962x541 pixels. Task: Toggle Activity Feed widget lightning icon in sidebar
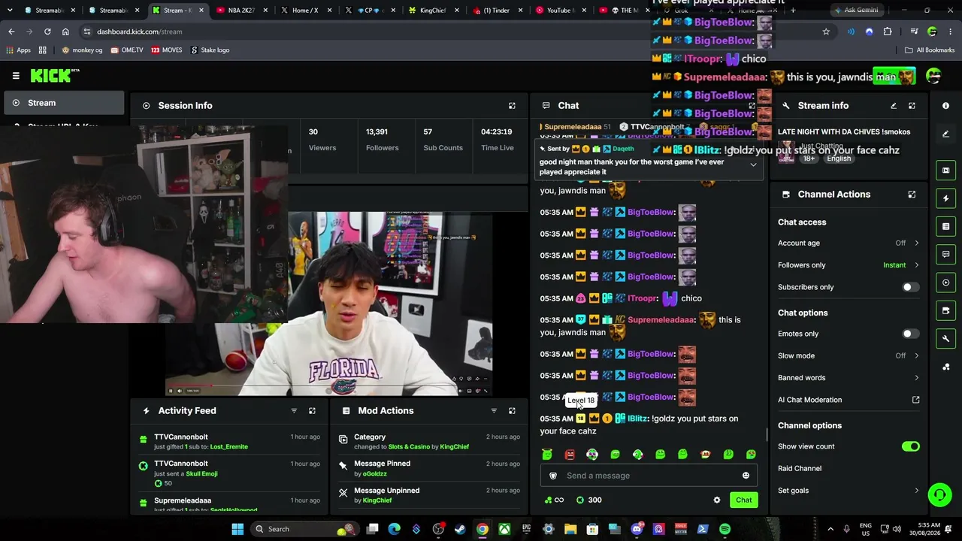pos(945,198)
